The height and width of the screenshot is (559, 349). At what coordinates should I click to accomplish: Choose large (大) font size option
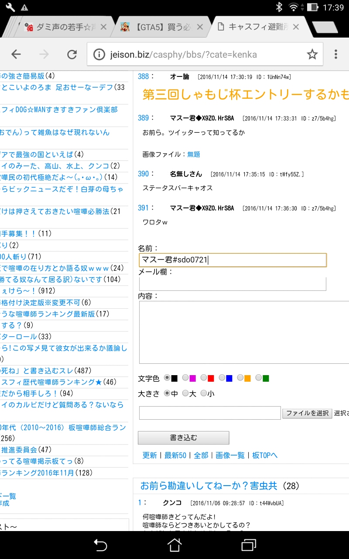tap(186, 393)
